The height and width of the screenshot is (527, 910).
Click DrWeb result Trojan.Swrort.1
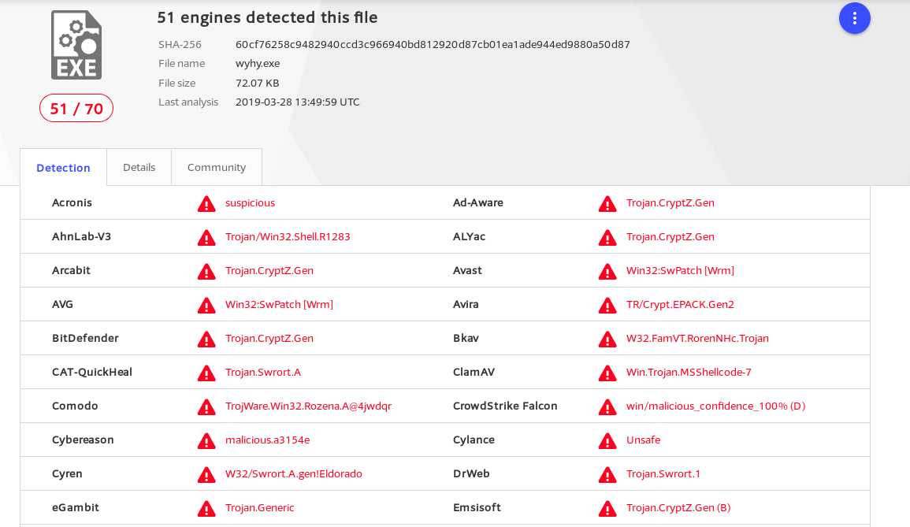663,473
